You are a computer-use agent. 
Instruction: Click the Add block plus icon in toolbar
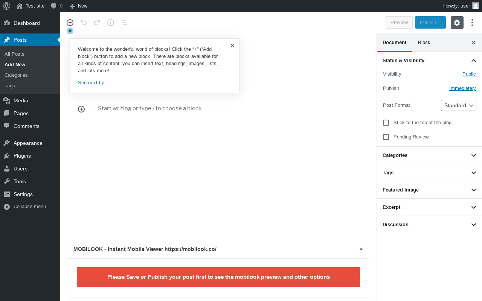point(70,23)
